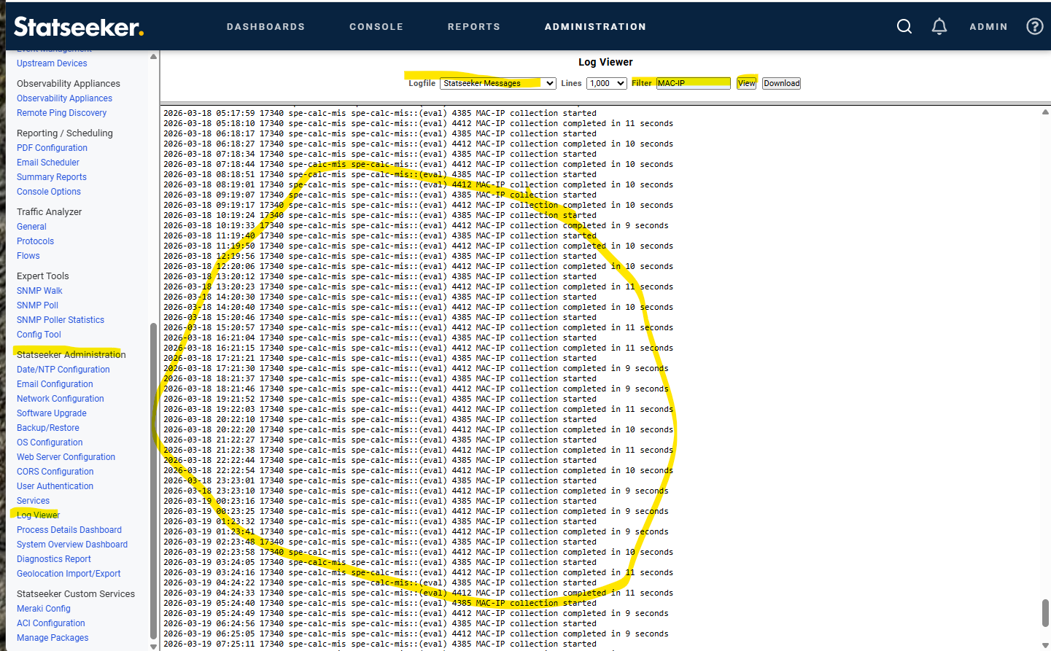The height and width of the screenshot is (651, 1051).
Task: Click the Statseeker logo
Action: (79, 27)
